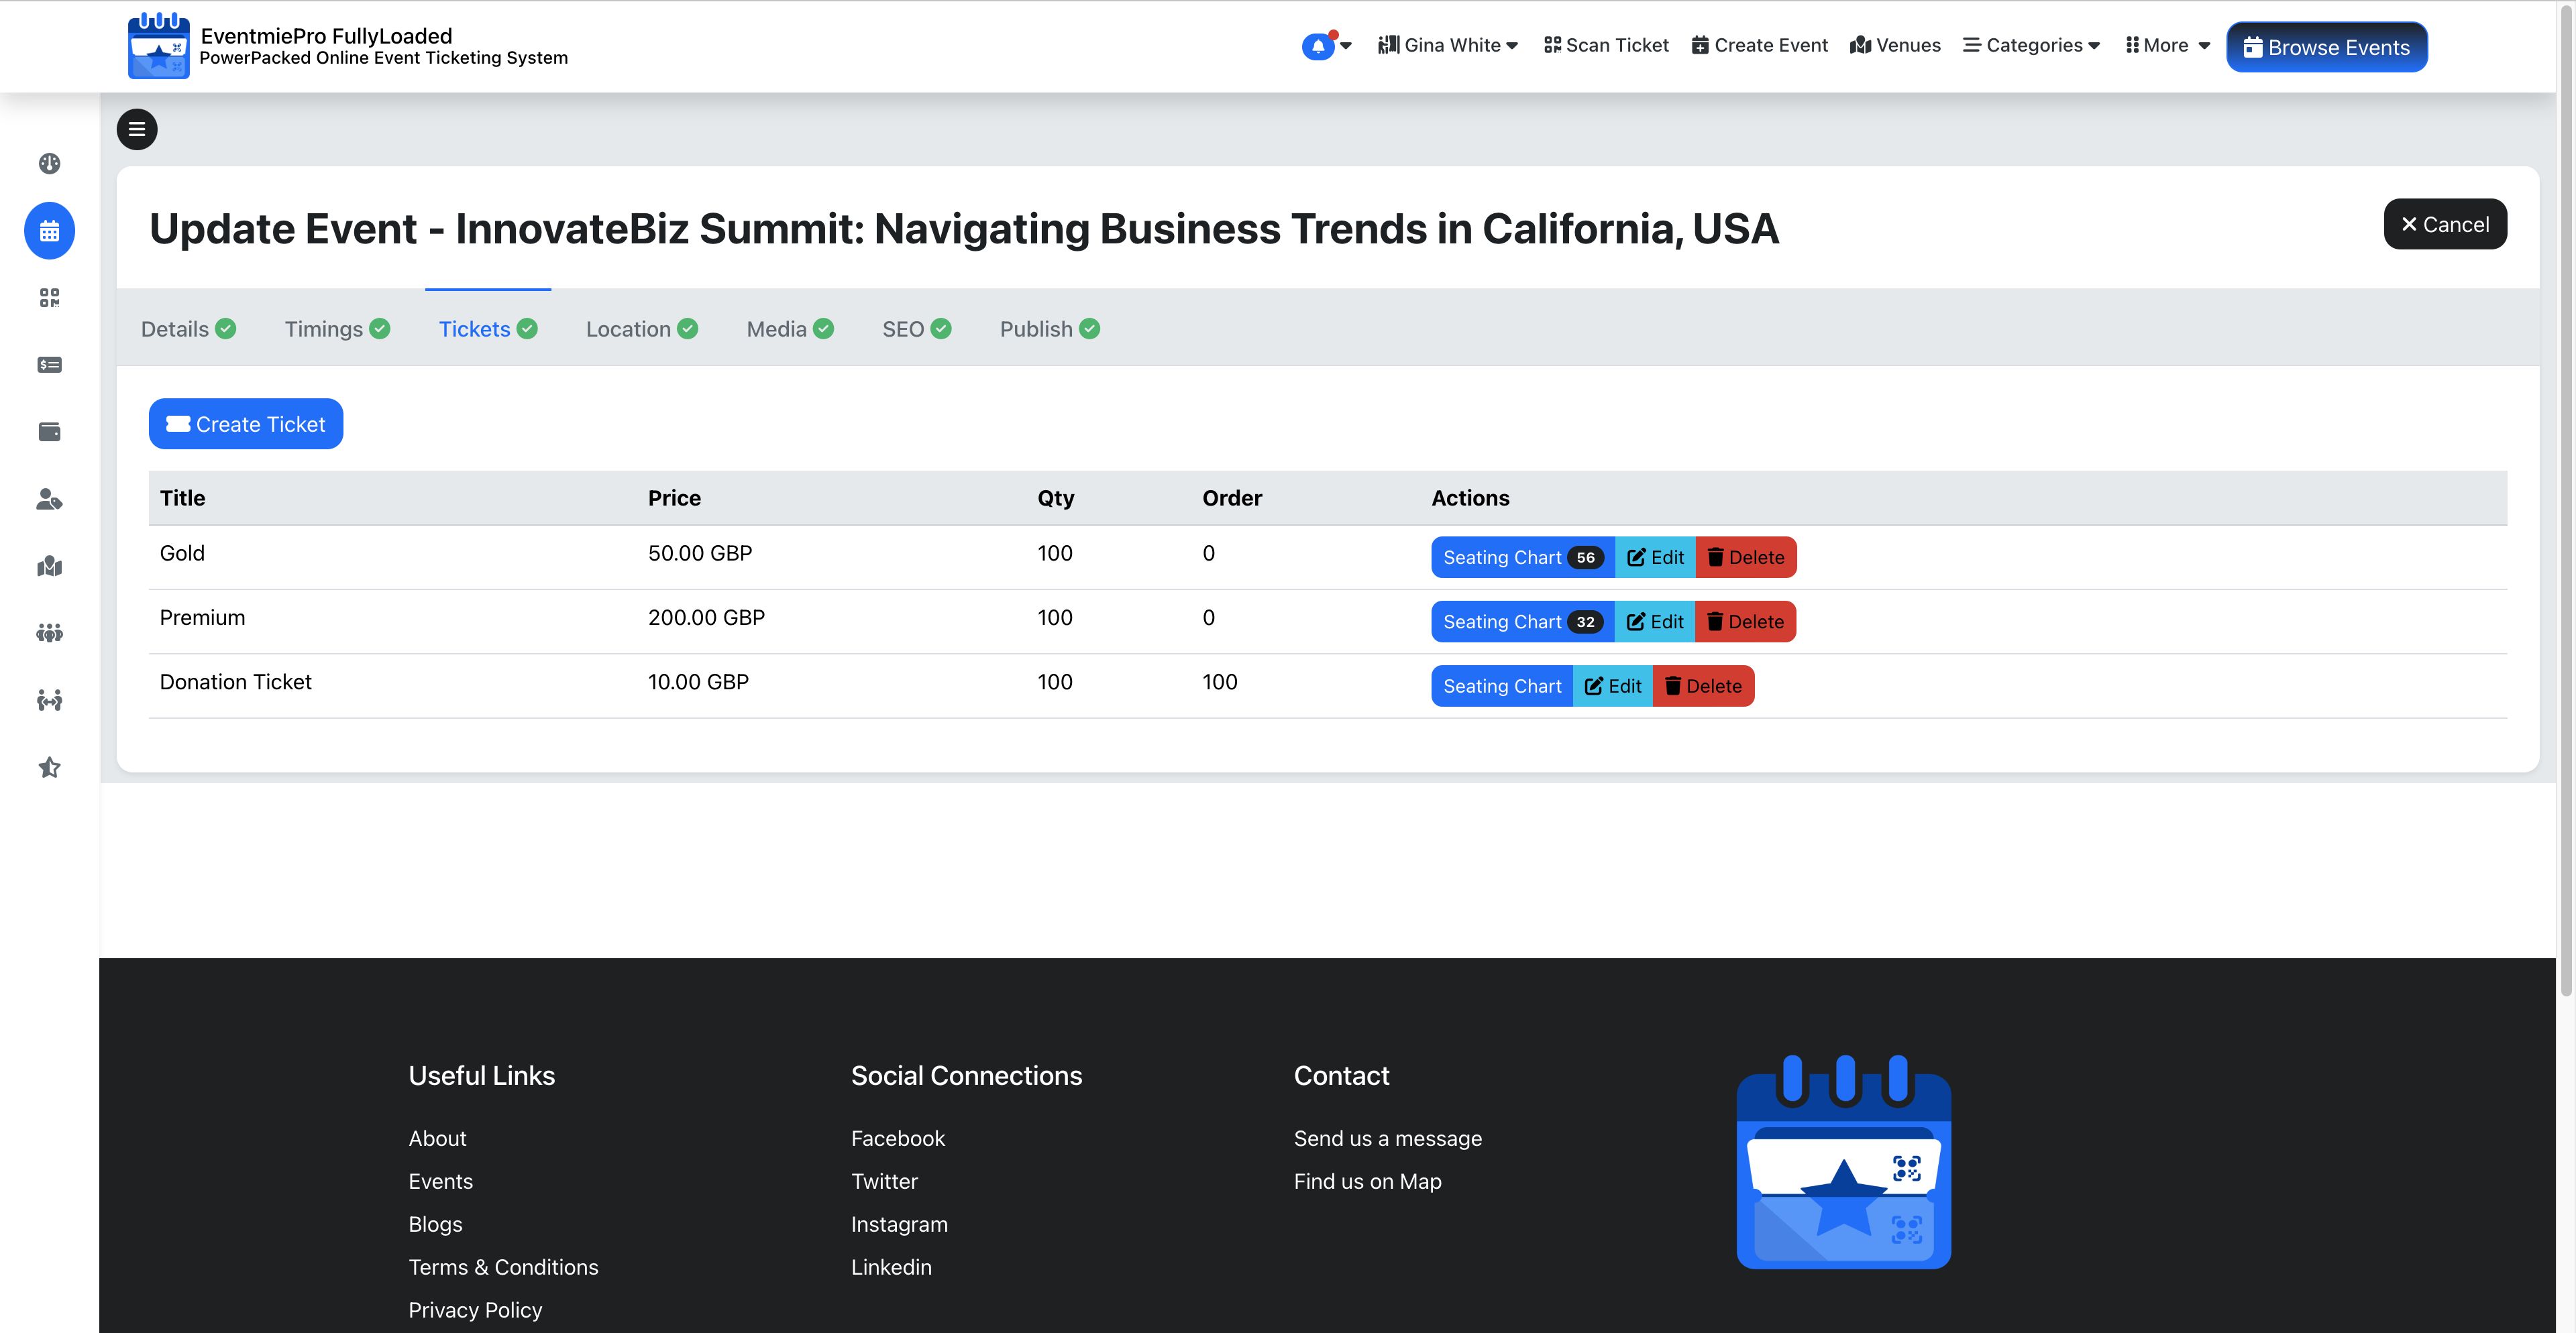This screenshot has width=2576, height=1333.
Task: Cancel the event update
Action: point(2445,225)
